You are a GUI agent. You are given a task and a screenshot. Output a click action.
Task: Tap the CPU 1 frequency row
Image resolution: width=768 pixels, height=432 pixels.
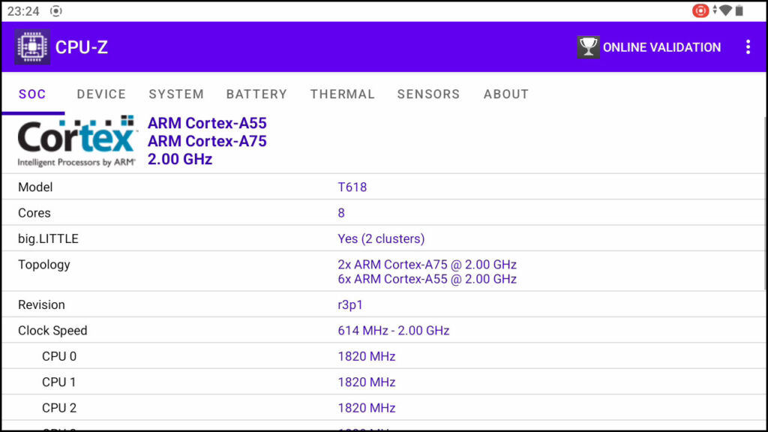tap(384, 382)
